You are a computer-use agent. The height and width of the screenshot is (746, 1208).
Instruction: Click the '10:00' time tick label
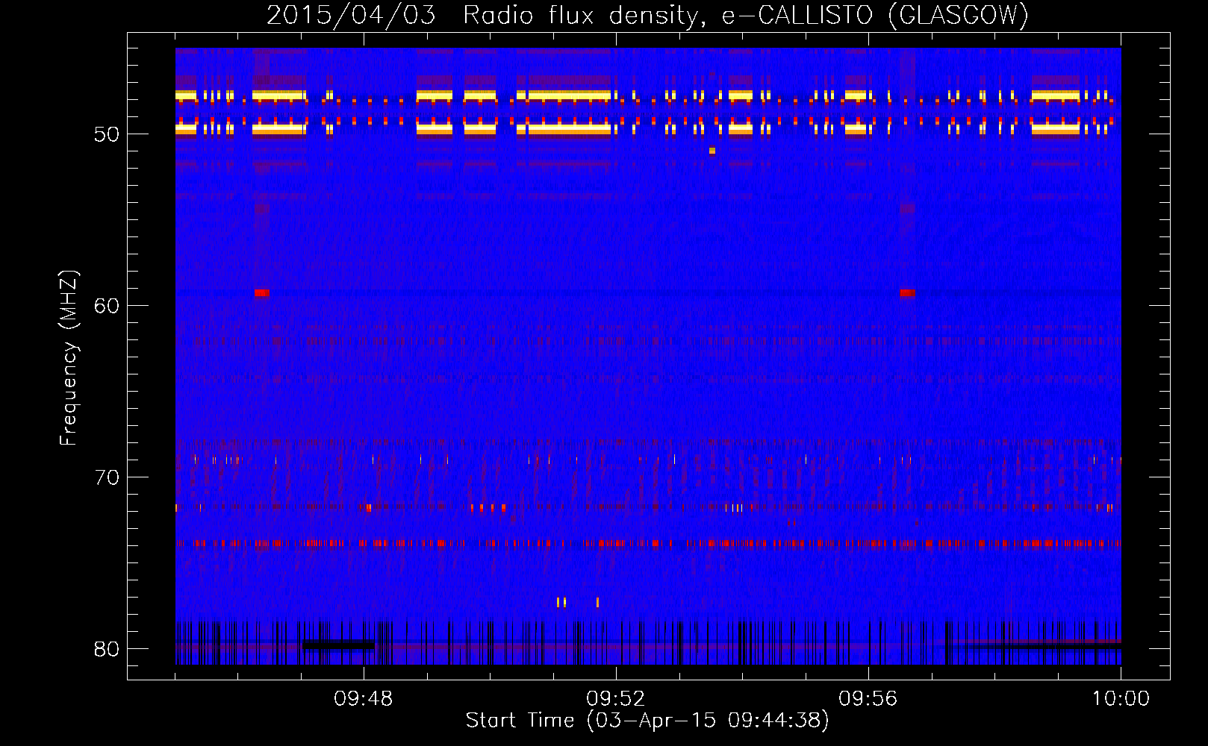1121,699
